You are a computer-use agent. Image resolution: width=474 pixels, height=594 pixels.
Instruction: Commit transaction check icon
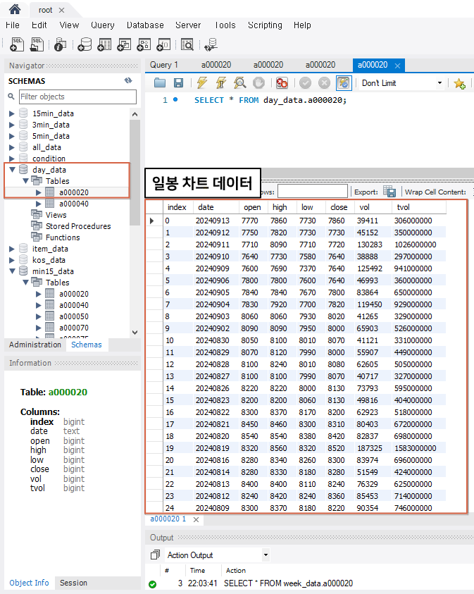(305, 82)
